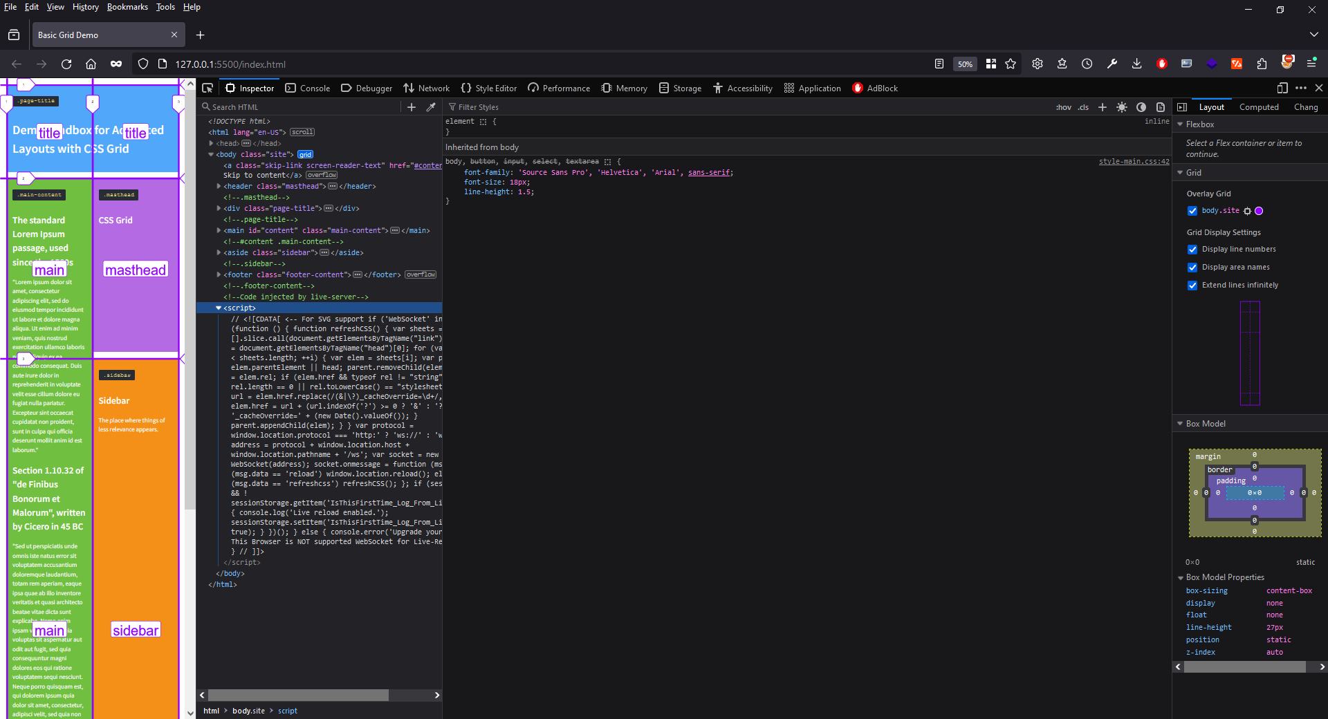Pick a color with the eyedropper
Screen dimensions: 1328x719
[x=431, y=107]
